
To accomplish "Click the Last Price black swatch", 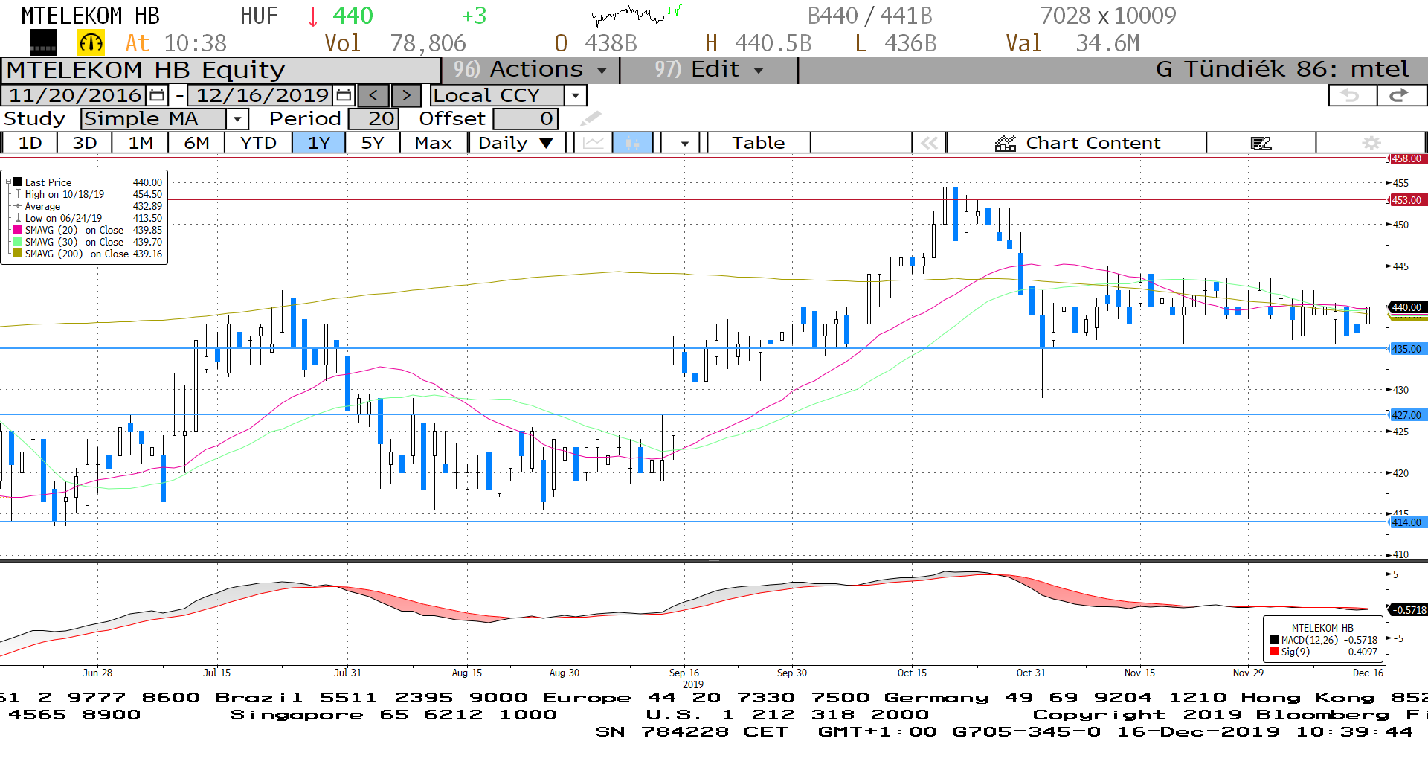I will 18,182.
